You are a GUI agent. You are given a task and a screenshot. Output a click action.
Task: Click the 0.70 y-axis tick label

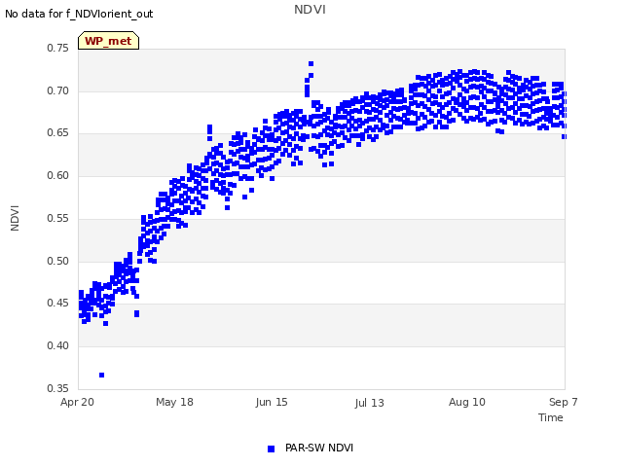click(x=58, y=90)
